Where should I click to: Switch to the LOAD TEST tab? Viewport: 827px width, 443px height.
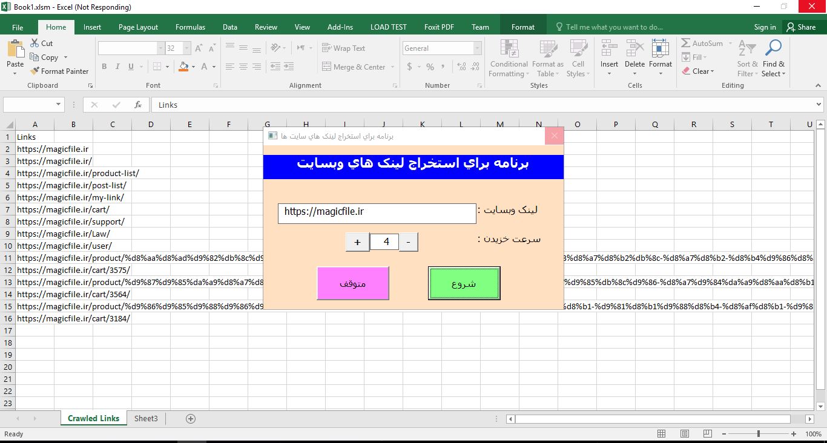point(389,27)
